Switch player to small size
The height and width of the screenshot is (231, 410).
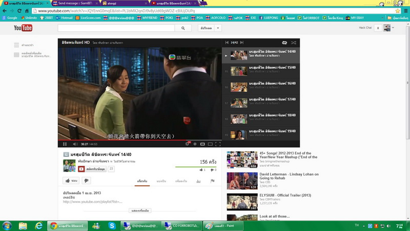pyautogui.click(x=202, y=144)
